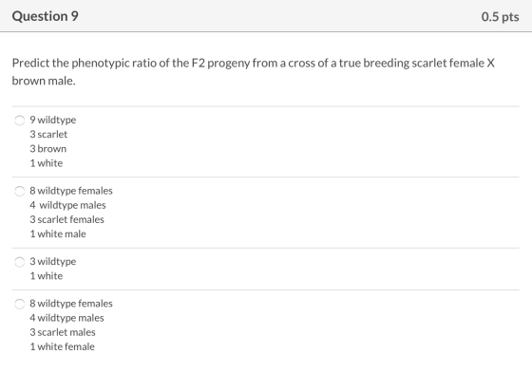Click the 'Question 9' heading

coord(46,16)
